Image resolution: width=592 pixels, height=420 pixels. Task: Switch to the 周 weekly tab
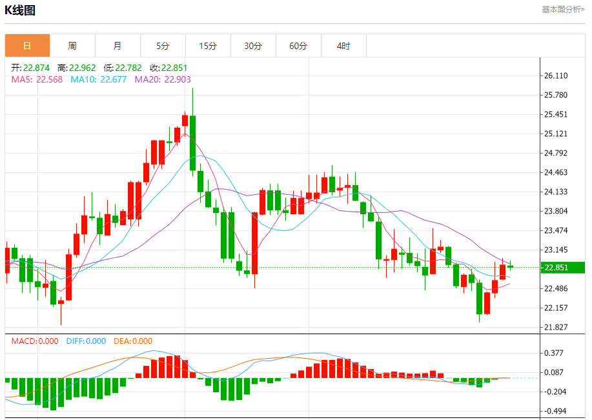[x=72, y=46]
